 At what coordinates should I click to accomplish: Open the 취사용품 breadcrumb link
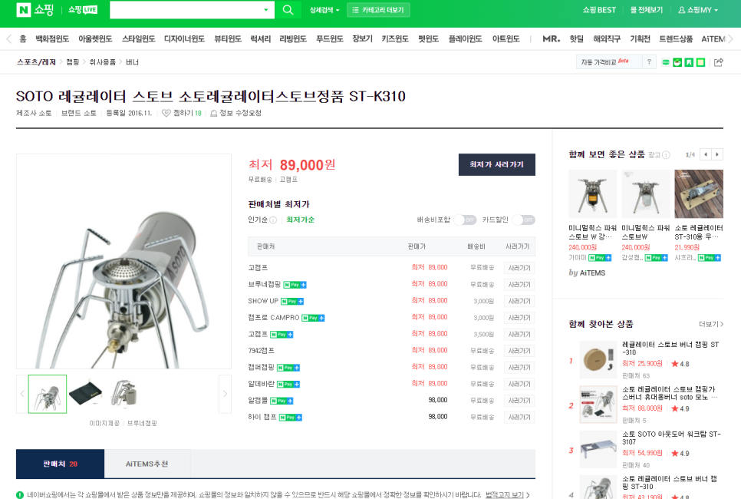coord(103,62)
